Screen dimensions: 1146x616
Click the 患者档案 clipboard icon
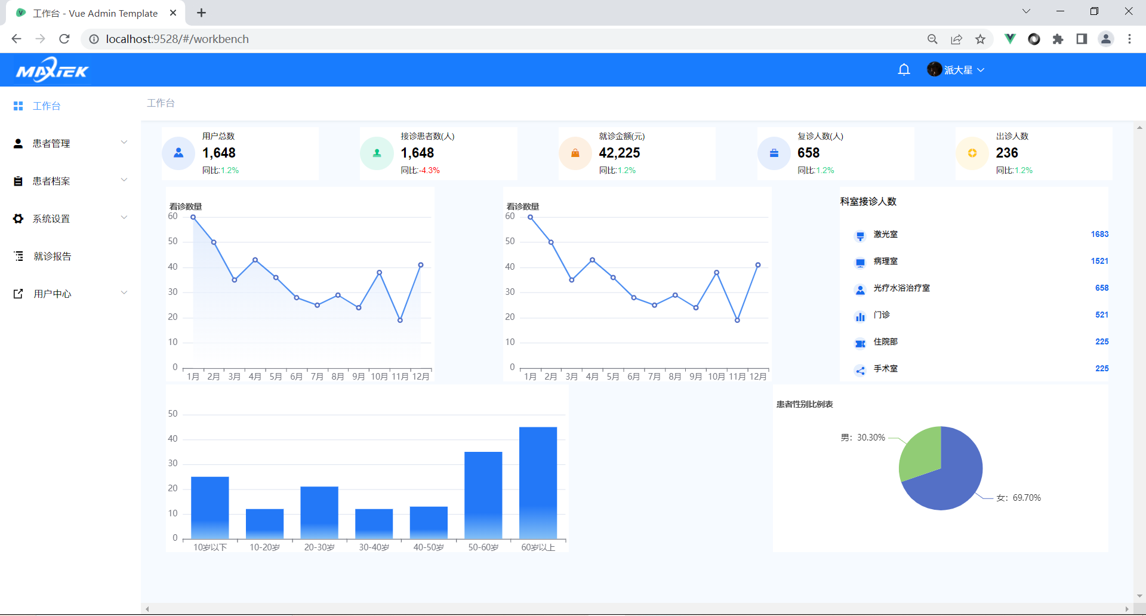coord(18,181)
